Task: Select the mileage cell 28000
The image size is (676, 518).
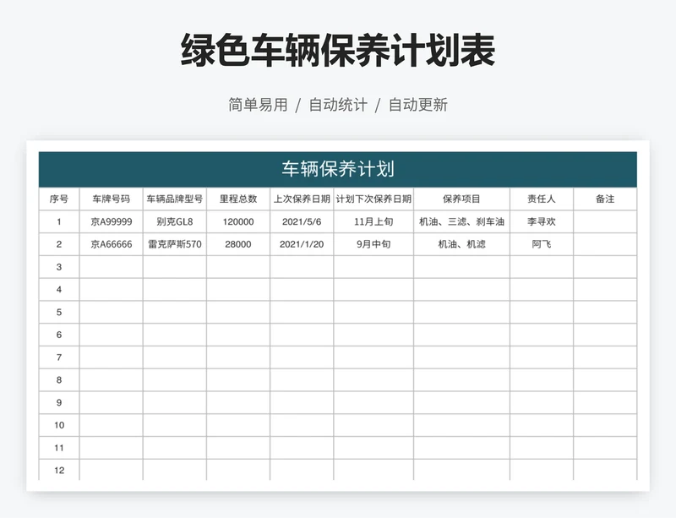Action: point(238,244)
